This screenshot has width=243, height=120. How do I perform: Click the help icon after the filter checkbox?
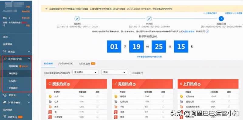[x=142, y=73]
